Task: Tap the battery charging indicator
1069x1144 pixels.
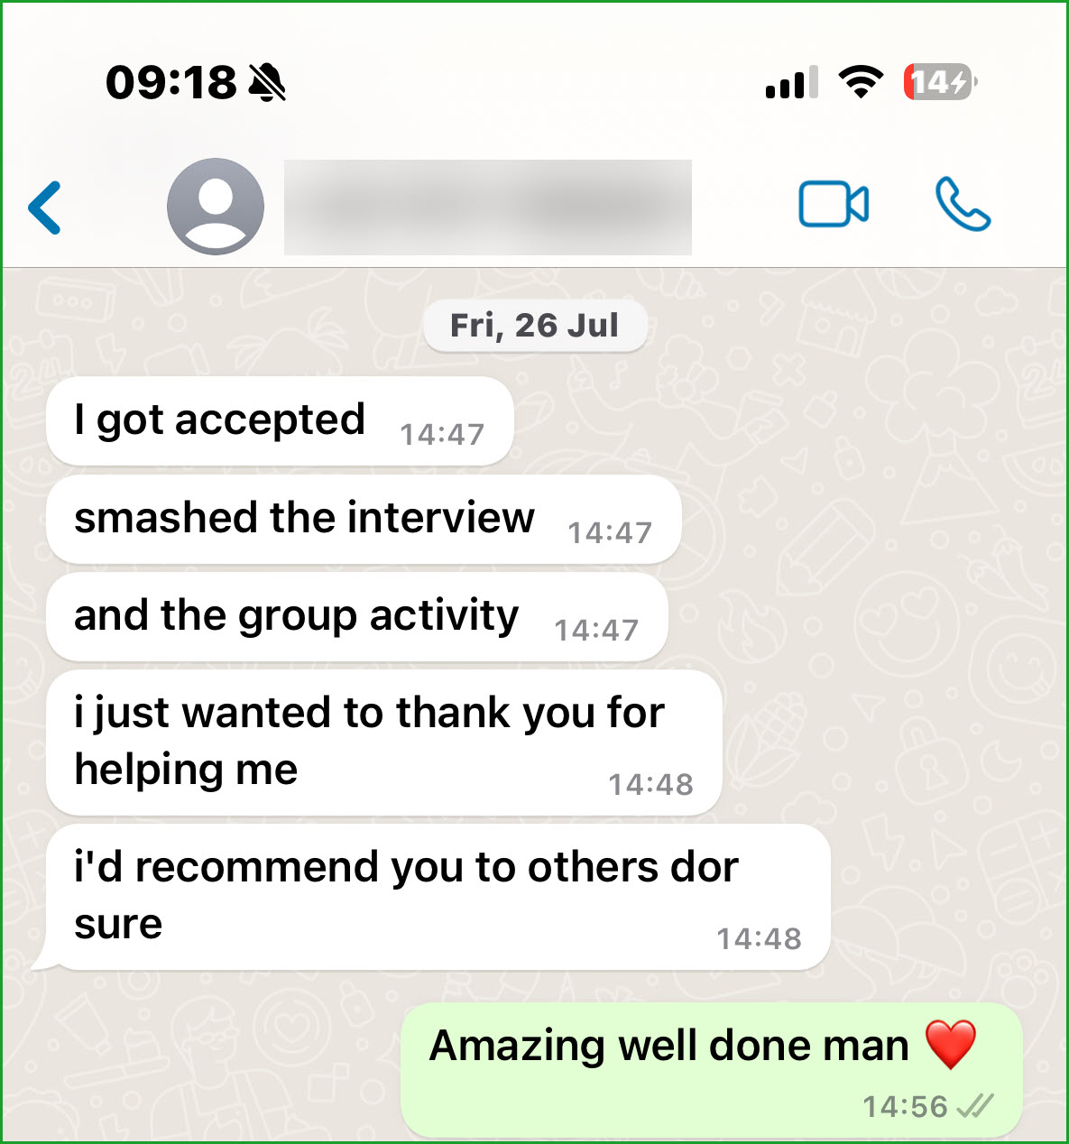Action: click(x=941, y=82)
